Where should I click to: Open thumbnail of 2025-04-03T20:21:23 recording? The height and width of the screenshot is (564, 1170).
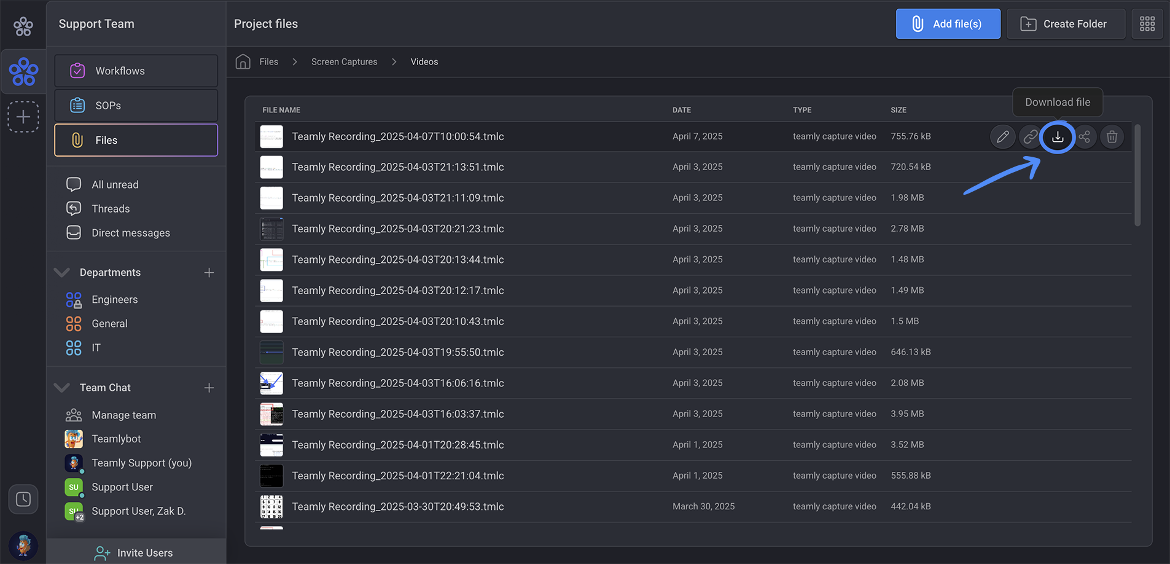271,229
